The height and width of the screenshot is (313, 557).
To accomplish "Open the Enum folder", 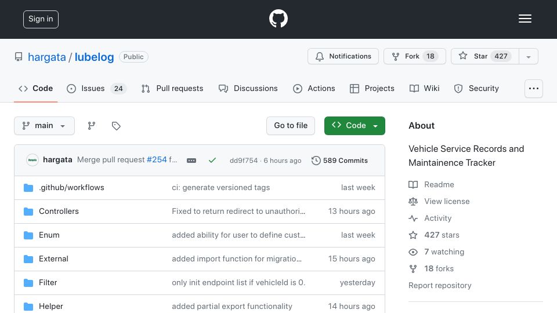I will 49,235.
